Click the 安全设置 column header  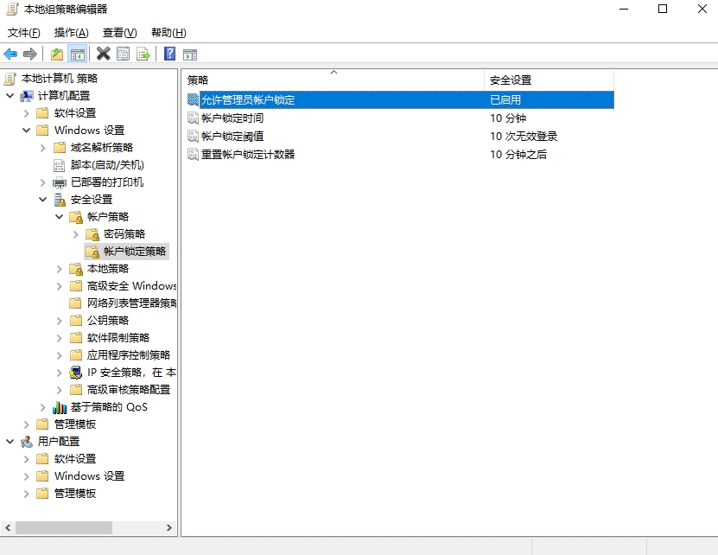point(548,80)
